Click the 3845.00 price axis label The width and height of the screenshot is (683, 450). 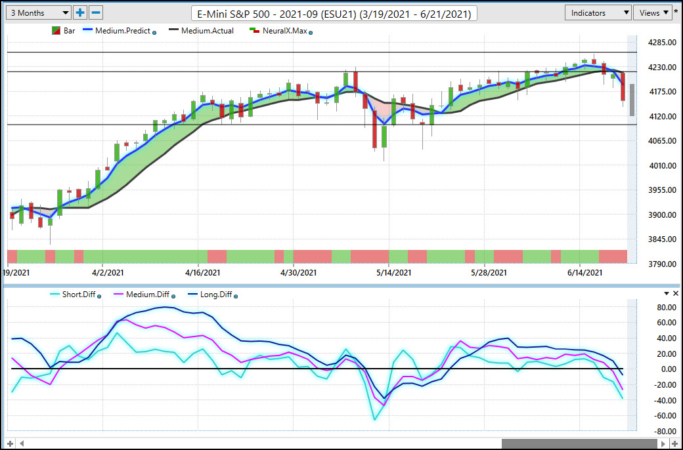662,239
